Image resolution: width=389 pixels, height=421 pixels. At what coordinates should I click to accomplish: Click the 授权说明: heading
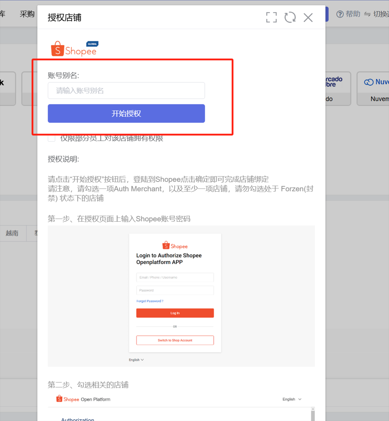[x=63, y=159]
